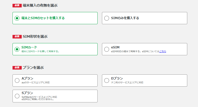The image size is (198, 107).
Task: Open the こちら link about eSIM
Action: [x=162, y=51]
